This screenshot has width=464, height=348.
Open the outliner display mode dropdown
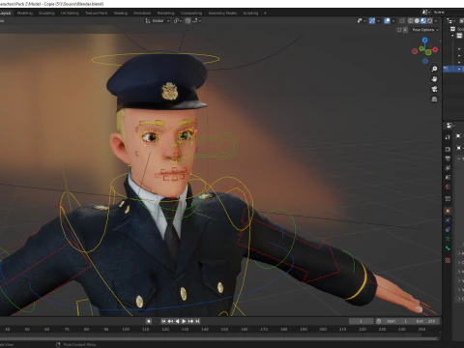click(450, 21)
